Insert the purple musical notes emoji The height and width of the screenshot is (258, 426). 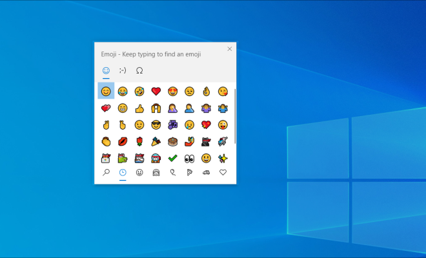(173, 125)
